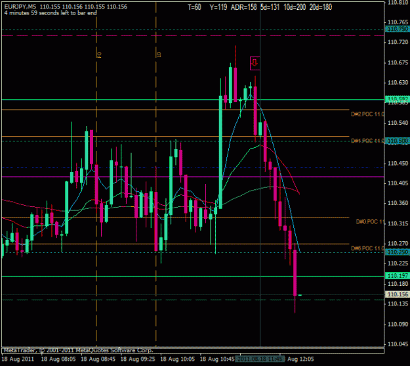The image size is (410, 366).
Task: Click the highlighted 110.250 price tag
Action: pyautogui.click(x=398, y=252)
